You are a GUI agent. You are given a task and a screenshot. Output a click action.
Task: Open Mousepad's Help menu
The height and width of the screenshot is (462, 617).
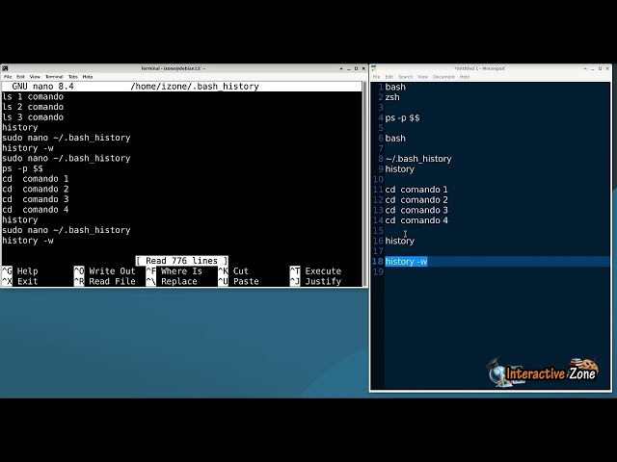tap(465, 77)
